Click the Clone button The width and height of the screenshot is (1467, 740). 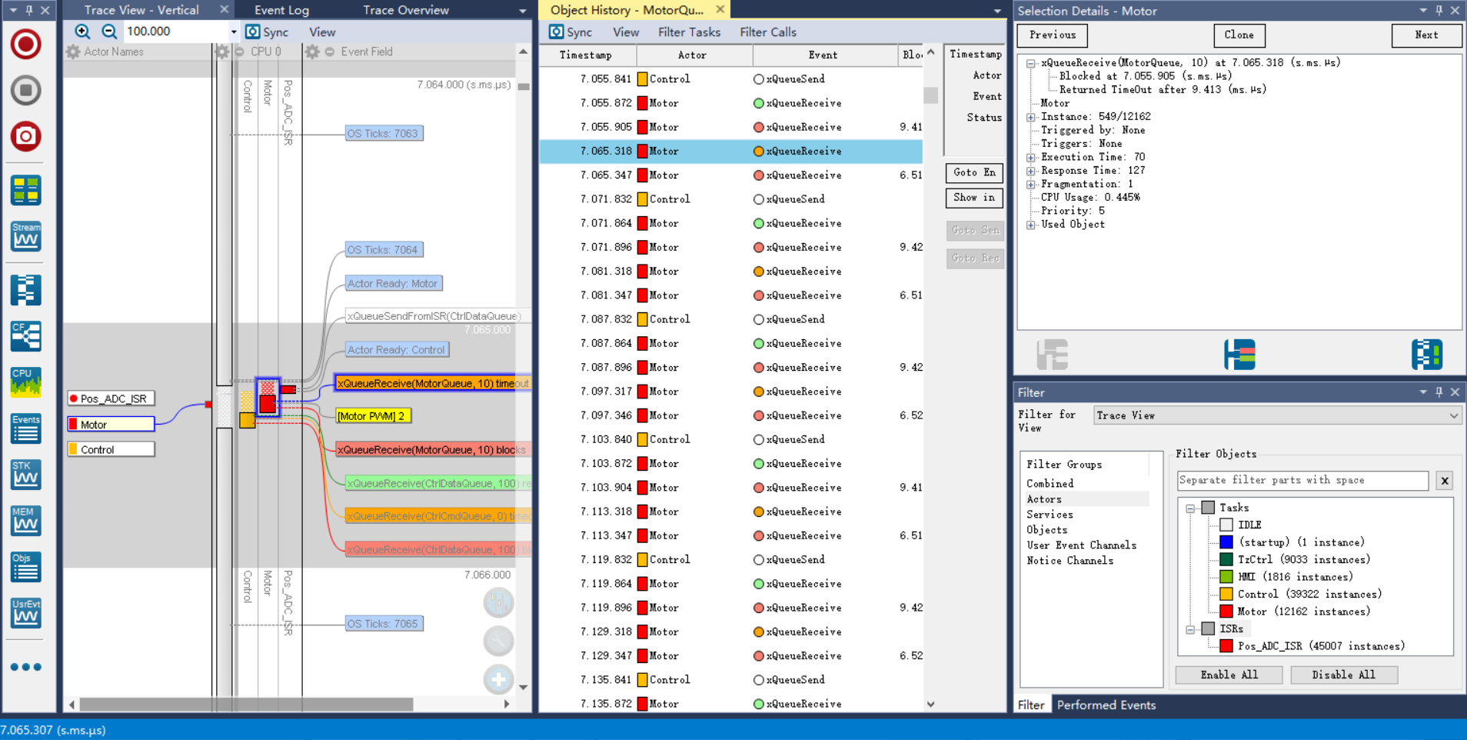click(x=1239, y=35)
